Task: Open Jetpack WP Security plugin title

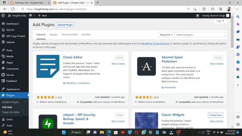Action: 79,119
